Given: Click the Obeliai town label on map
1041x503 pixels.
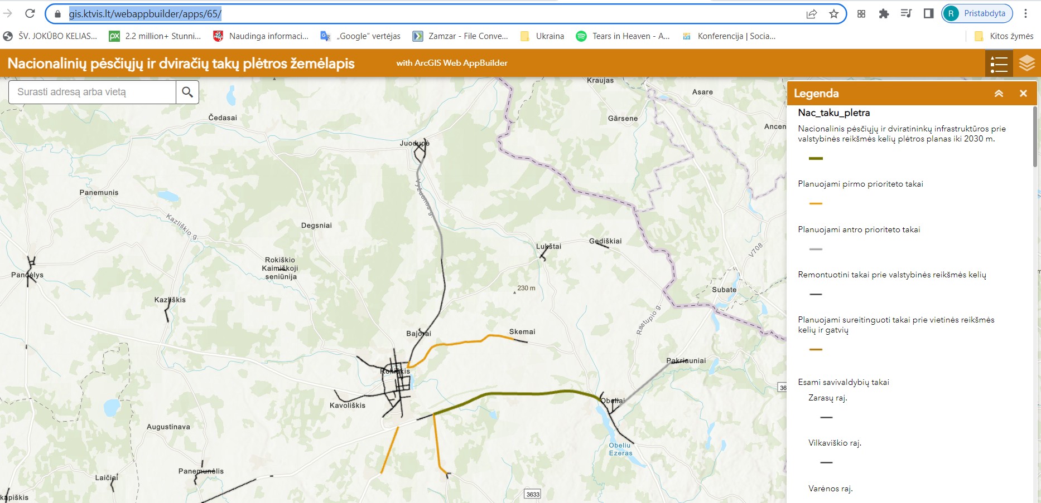Looking at the screenshot, I should tap(613, 401).
